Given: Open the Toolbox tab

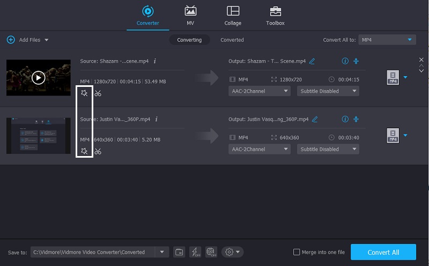Looking at the screenshot, I should [275, 16].
